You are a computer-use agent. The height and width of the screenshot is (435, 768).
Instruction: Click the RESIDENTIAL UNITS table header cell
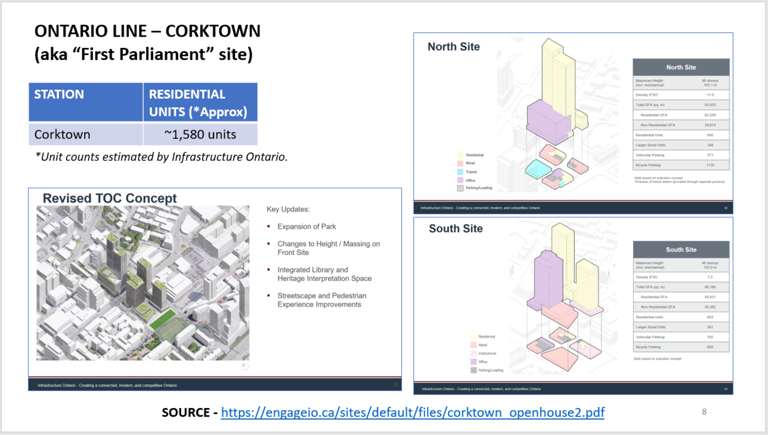tap(200, 103)
